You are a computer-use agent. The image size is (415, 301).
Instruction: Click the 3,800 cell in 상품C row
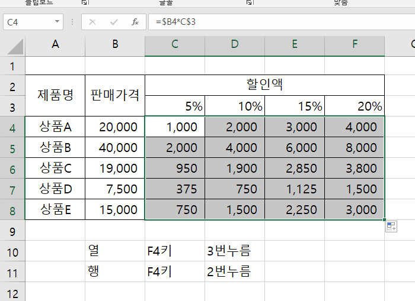[x=355, y=168]
